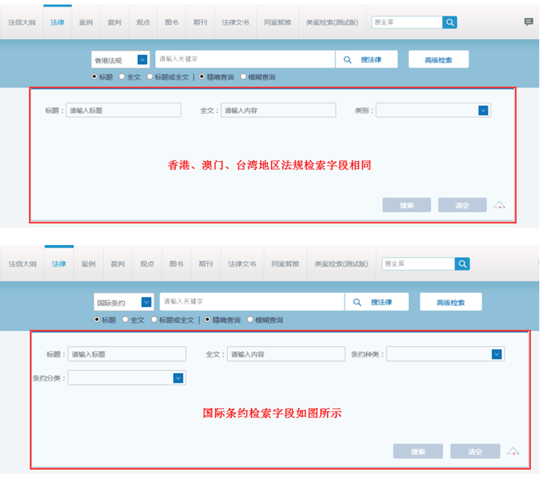Collapse the advanced panel beside 香港法规 清空 button
The width and height of the screenshot is (540, 481).
[500, 205]
